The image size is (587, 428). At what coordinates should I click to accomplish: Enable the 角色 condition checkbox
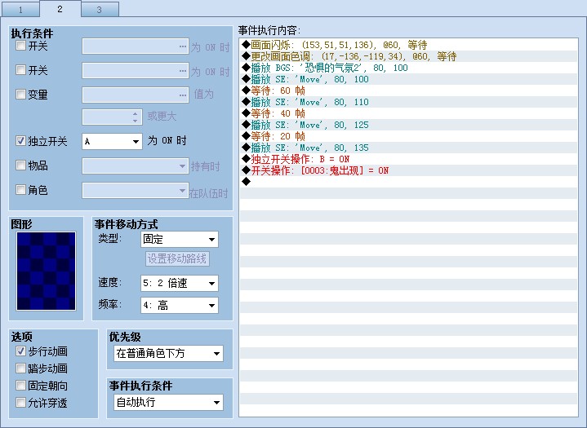click(x=20, y=189)
